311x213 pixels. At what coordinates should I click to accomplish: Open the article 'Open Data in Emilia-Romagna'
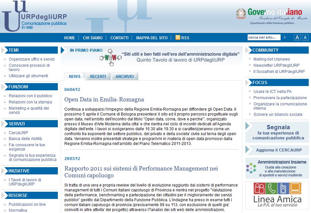pyautogui.click(x=104, y=99)
